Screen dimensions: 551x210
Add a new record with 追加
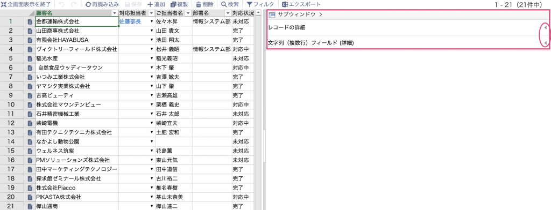coord(156,4)
